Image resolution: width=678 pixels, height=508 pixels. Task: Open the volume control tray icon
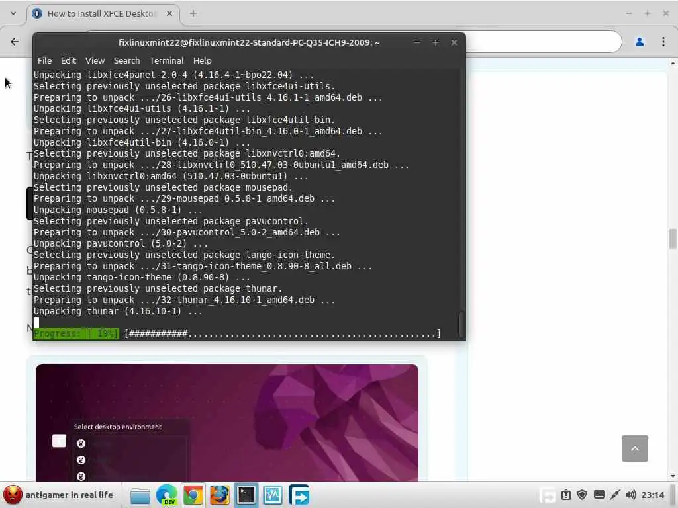tap(631, 495)
